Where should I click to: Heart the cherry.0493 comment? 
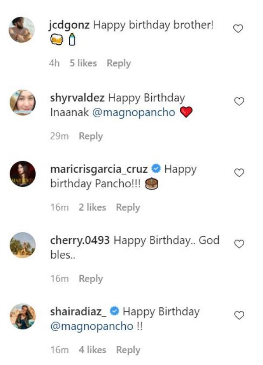(239, 244)
